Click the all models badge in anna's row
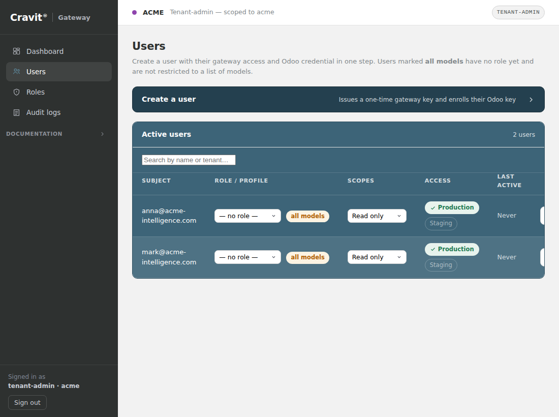 point(307,216)
